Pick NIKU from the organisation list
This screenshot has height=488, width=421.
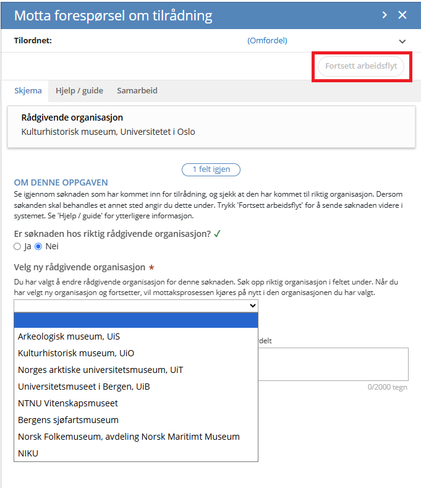(x=28, y=453)
